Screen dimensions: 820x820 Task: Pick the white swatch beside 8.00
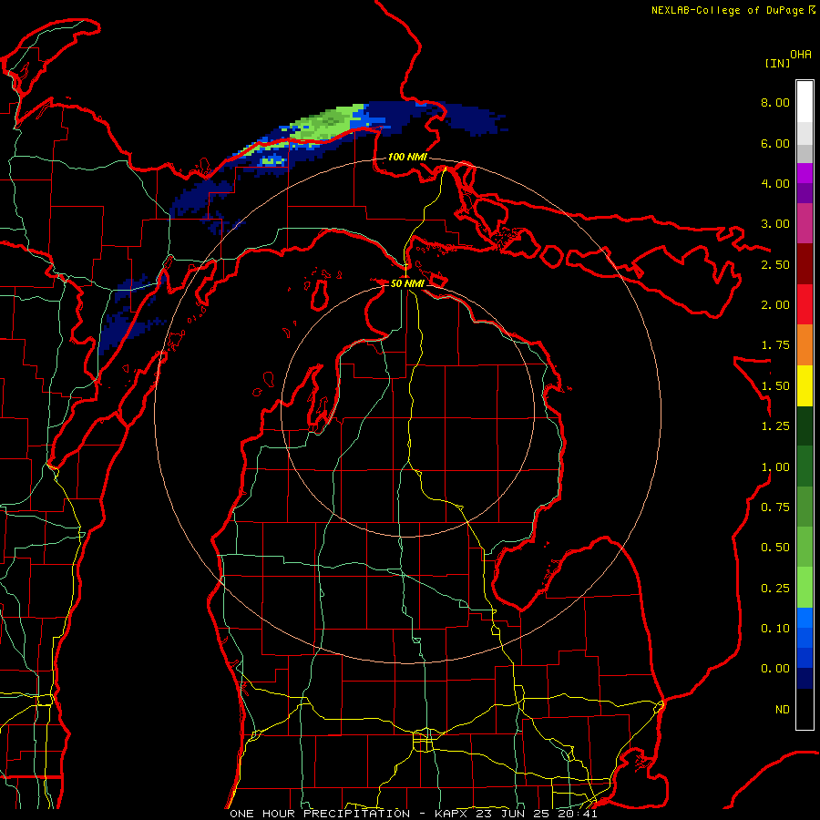[x=805, y=102]
